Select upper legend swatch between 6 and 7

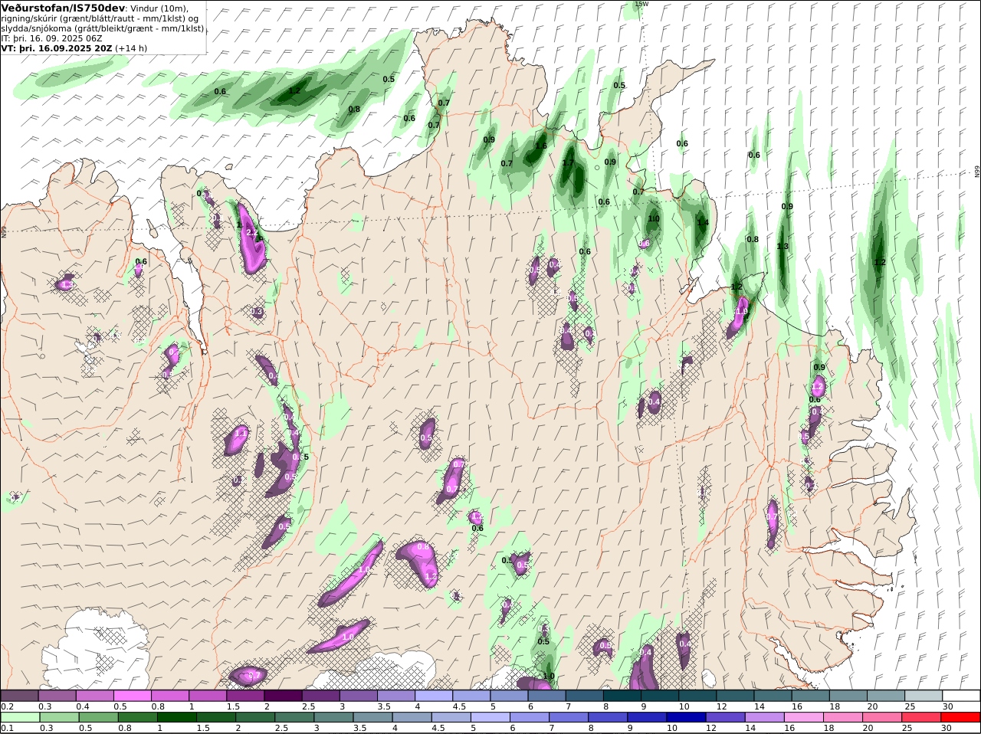coord(546,696)
